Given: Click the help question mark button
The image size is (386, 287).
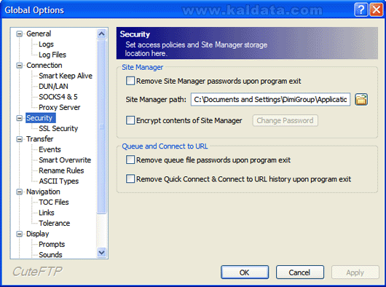Looking at the screenshot, I should tap(361, 10).
